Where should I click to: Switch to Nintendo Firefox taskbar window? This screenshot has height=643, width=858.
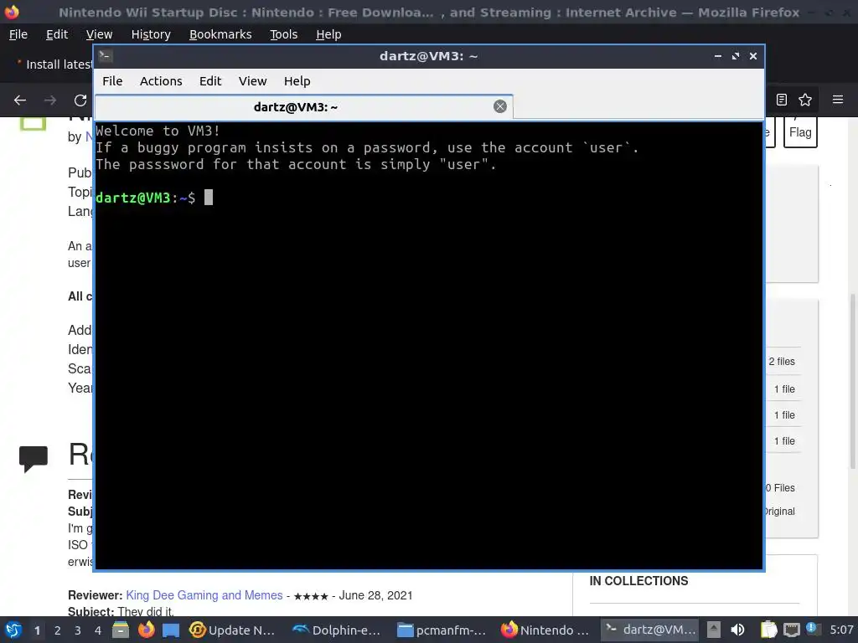545,630
